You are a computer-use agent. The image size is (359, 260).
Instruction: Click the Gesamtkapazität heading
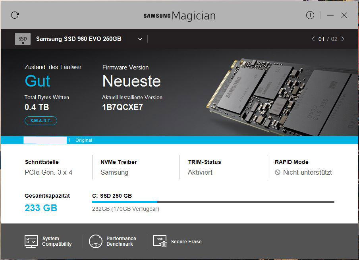pyautogui.click(x=47, y=196)
